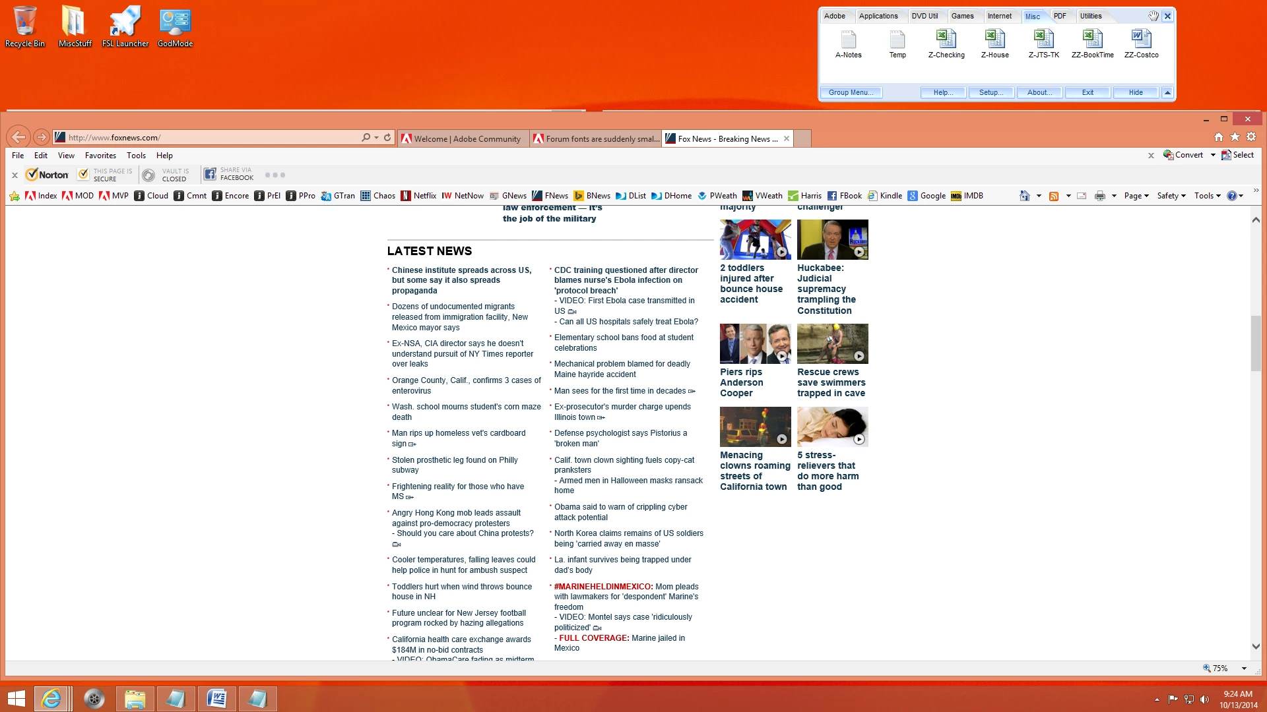
Task: Click the refresh icon in address bar
Action: tap(387, 138)
